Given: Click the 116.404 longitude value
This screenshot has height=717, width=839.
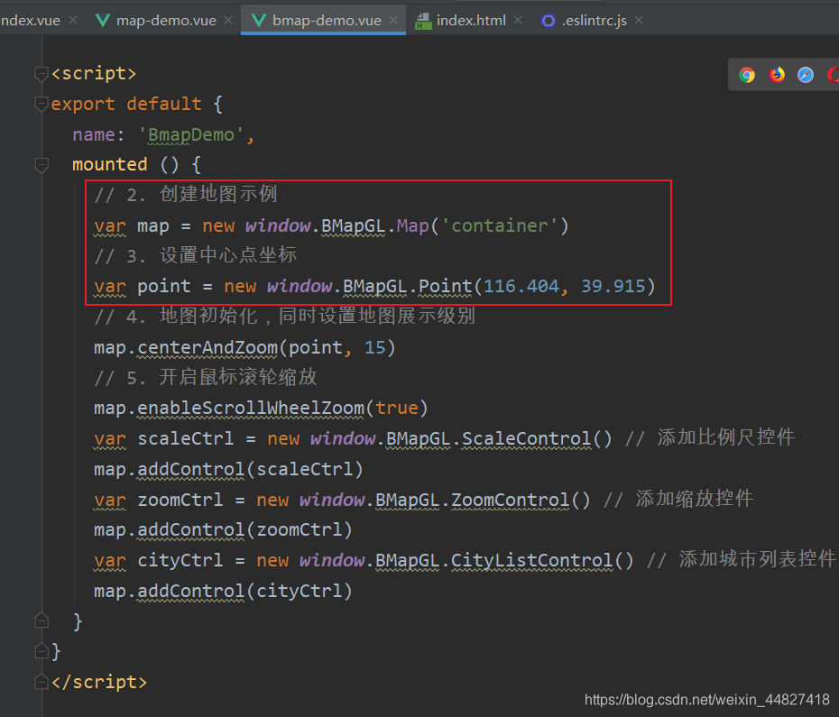Looking at the screenshot, I should pos(521,286).
